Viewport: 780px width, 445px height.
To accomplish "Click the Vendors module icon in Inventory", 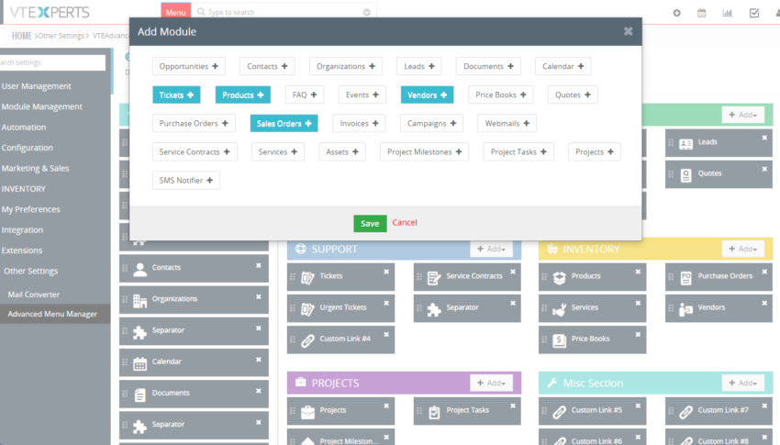I will (x=686, y=309).
